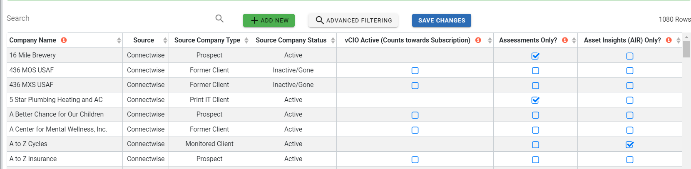Click the search magnifier icon

pyautogui.click(x=219, y=18)
